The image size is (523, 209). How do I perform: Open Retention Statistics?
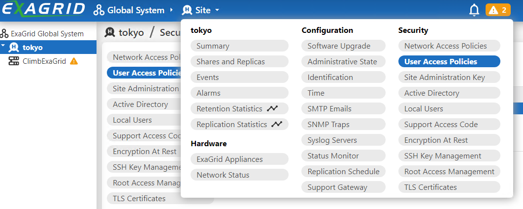pyautogui.click(x=239, y=108)
